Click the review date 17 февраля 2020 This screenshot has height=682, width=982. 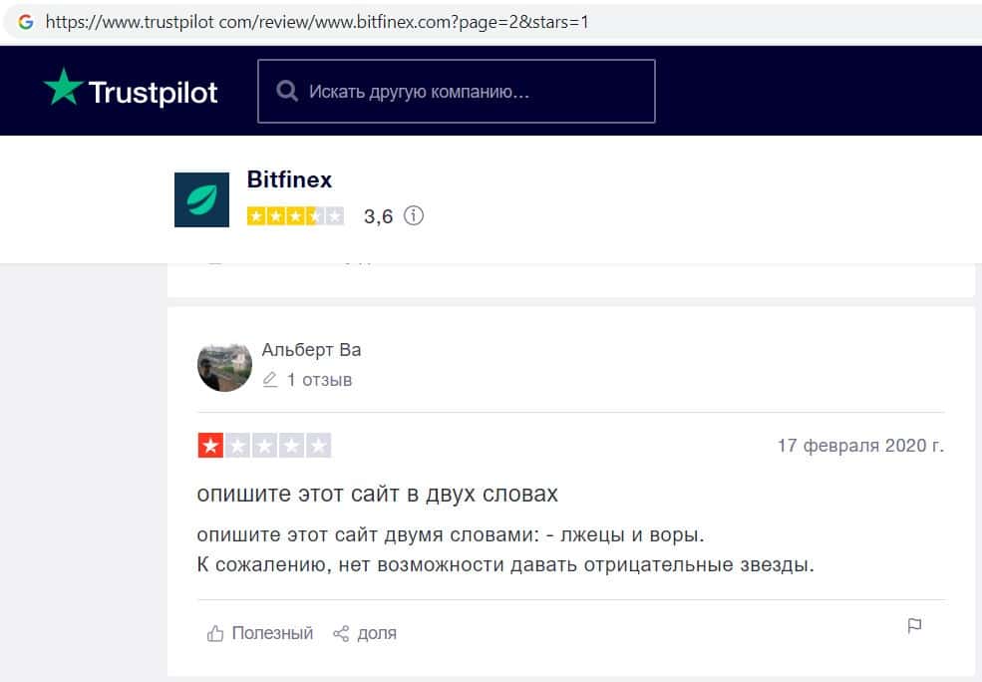[860, 446]
